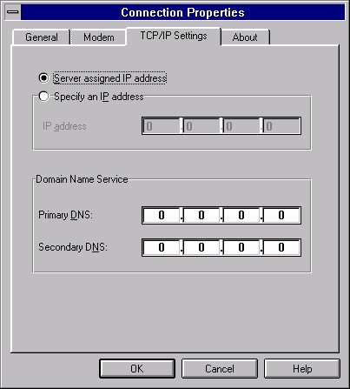Click fourth octet of Primary DNS
350x389 pixels.
[x=281, y=215]
